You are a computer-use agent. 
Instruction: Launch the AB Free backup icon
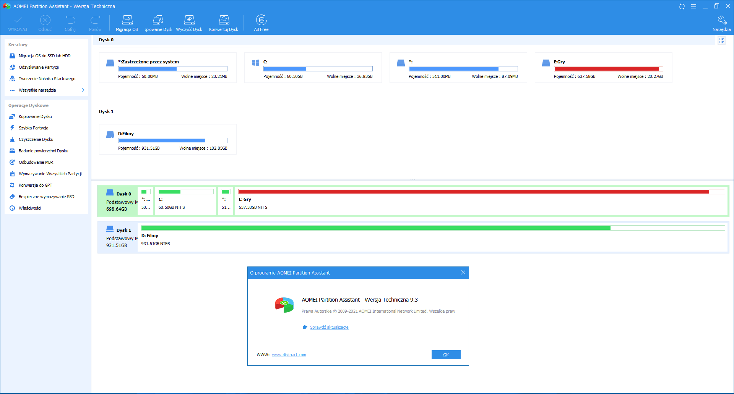[261, 20]
